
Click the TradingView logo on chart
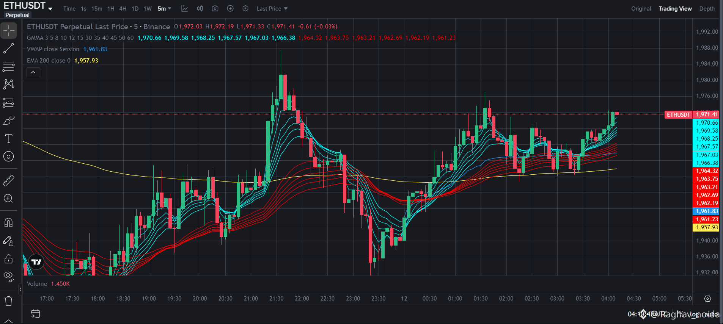tap(36, 261)
